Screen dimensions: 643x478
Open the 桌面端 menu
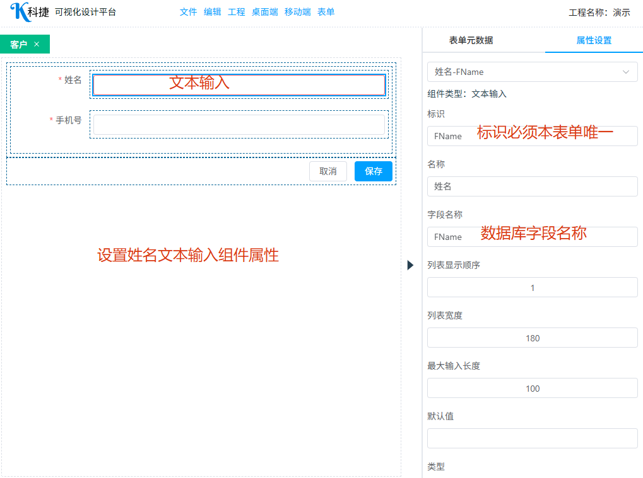point(265,12)
